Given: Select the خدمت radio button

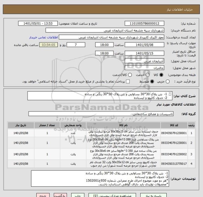Looking at the screenshot, I should click(x=148, y=75).
